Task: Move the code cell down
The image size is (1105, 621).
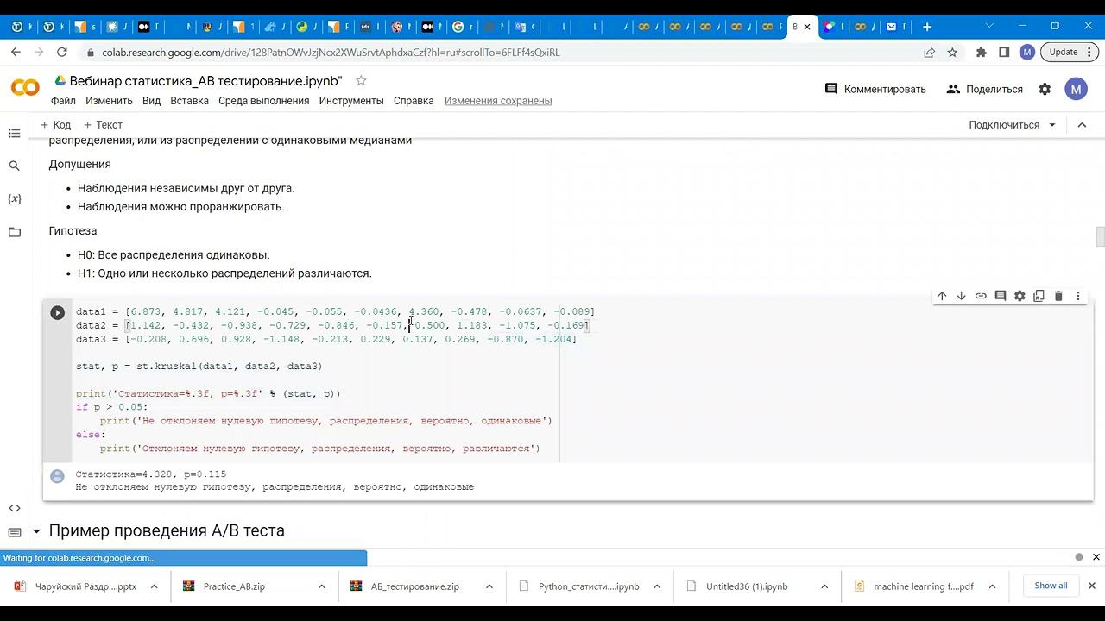Action: tap(961, 296)
